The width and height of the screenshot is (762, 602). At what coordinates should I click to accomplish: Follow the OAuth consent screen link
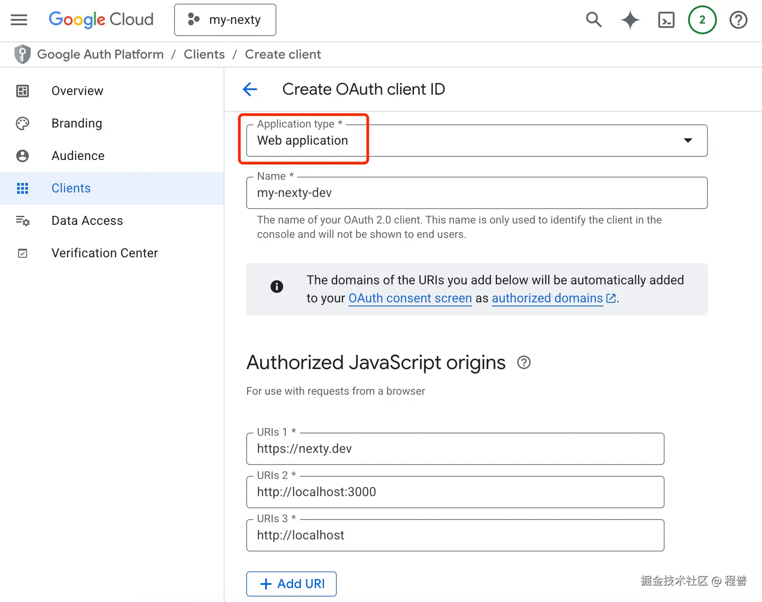(x=410, y=298)
